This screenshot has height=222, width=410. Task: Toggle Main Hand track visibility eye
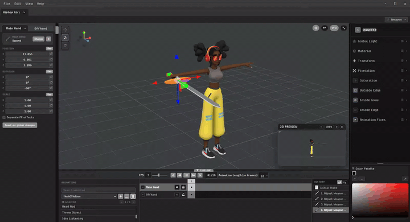pyautogui.click(x=177, y=187)
